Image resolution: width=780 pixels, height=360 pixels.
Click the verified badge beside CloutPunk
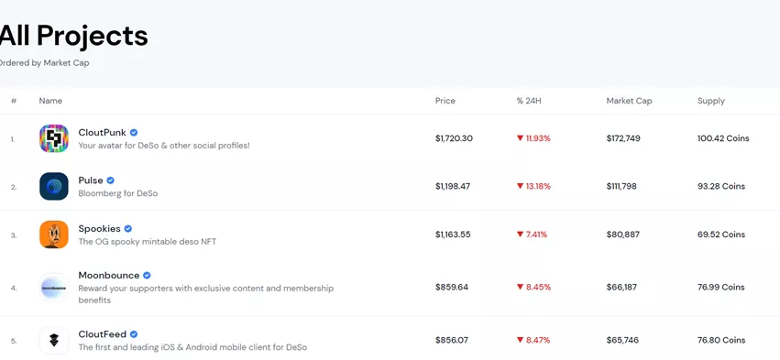pyautogui.click(x=134, y=132)
